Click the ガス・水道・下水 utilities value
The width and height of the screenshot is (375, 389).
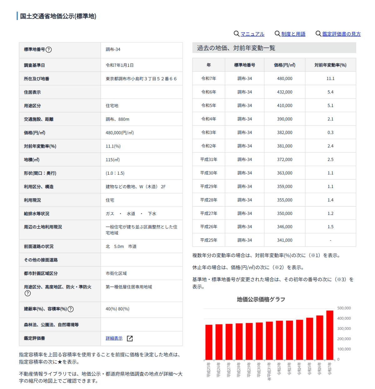[x=131, y=214]
